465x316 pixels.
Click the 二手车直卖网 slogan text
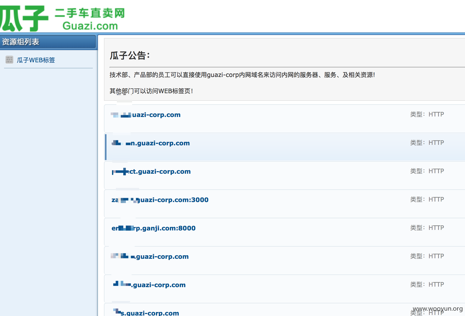pyautogui.click(x=90, y=13)
